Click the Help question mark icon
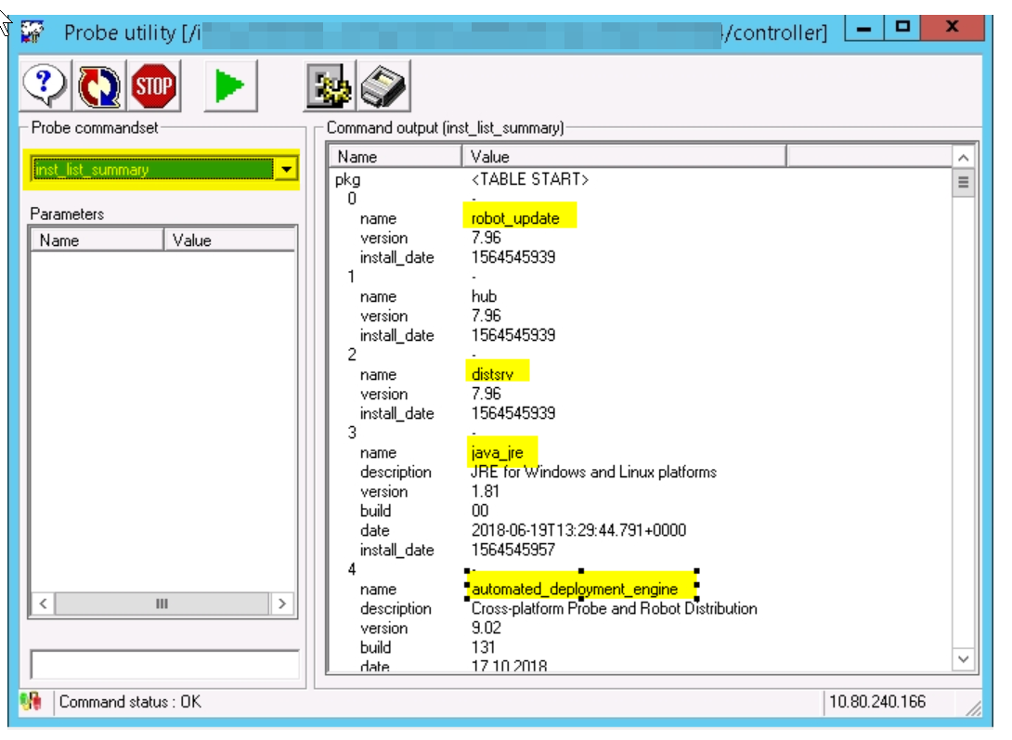Screen dimensions: 1012x740 (44, 87)
